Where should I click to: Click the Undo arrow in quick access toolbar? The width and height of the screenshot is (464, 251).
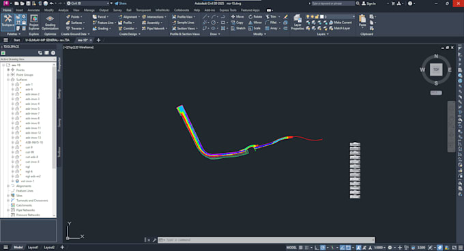[x=51, y=3]
